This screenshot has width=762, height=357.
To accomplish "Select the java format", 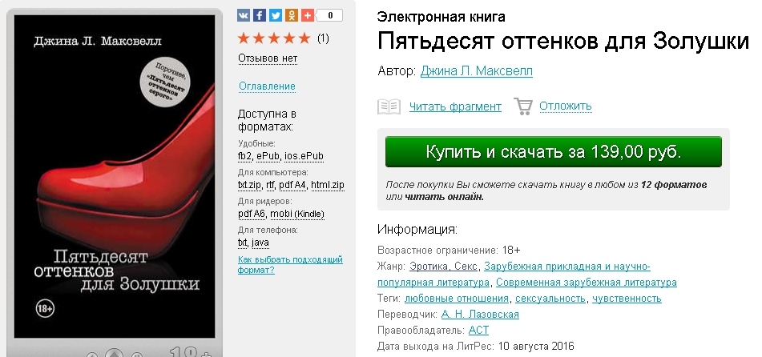I will pyautogui.click(x=260, y=243).
